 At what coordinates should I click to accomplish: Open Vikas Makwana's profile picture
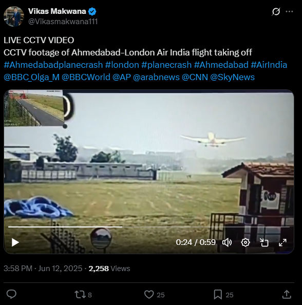point(14,16)
